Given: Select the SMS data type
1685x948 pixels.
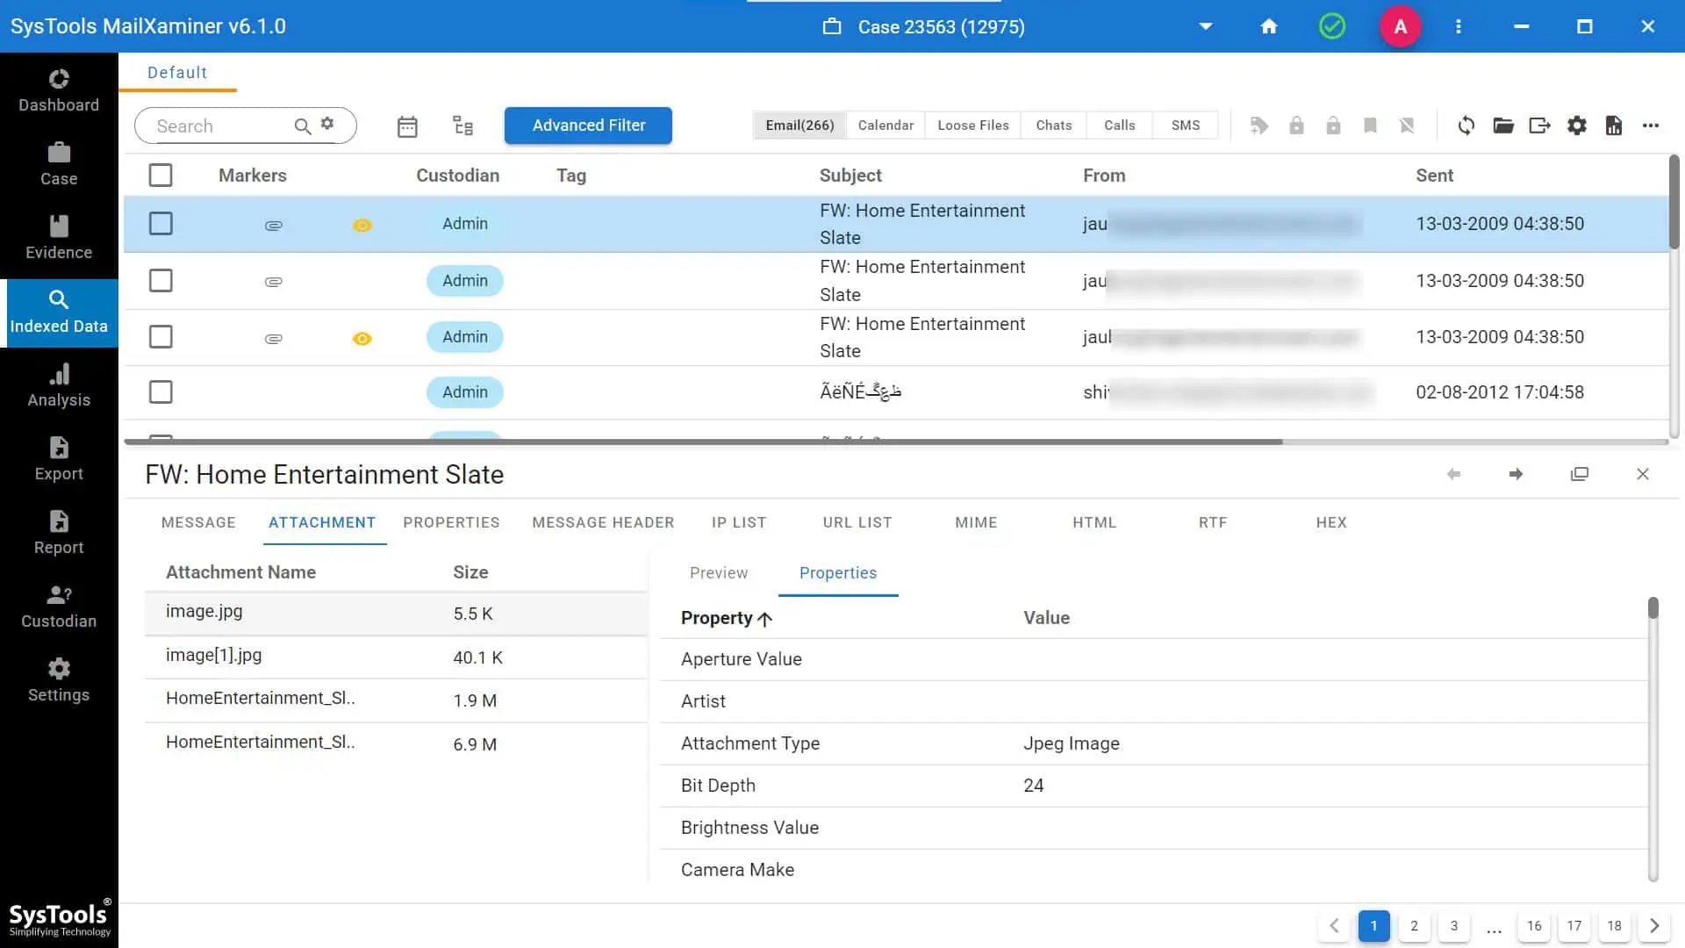Looking at the screenshot, I should 1186,126.
